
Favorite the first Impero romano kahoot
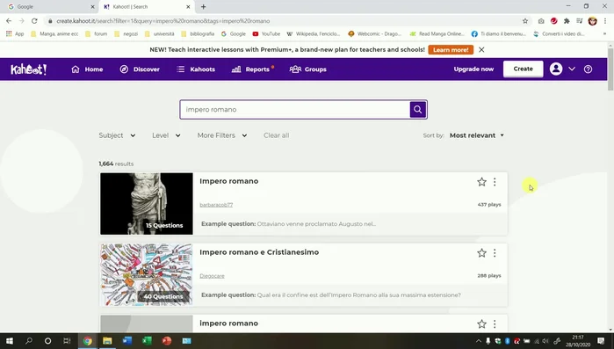click(x=481, y=182)
